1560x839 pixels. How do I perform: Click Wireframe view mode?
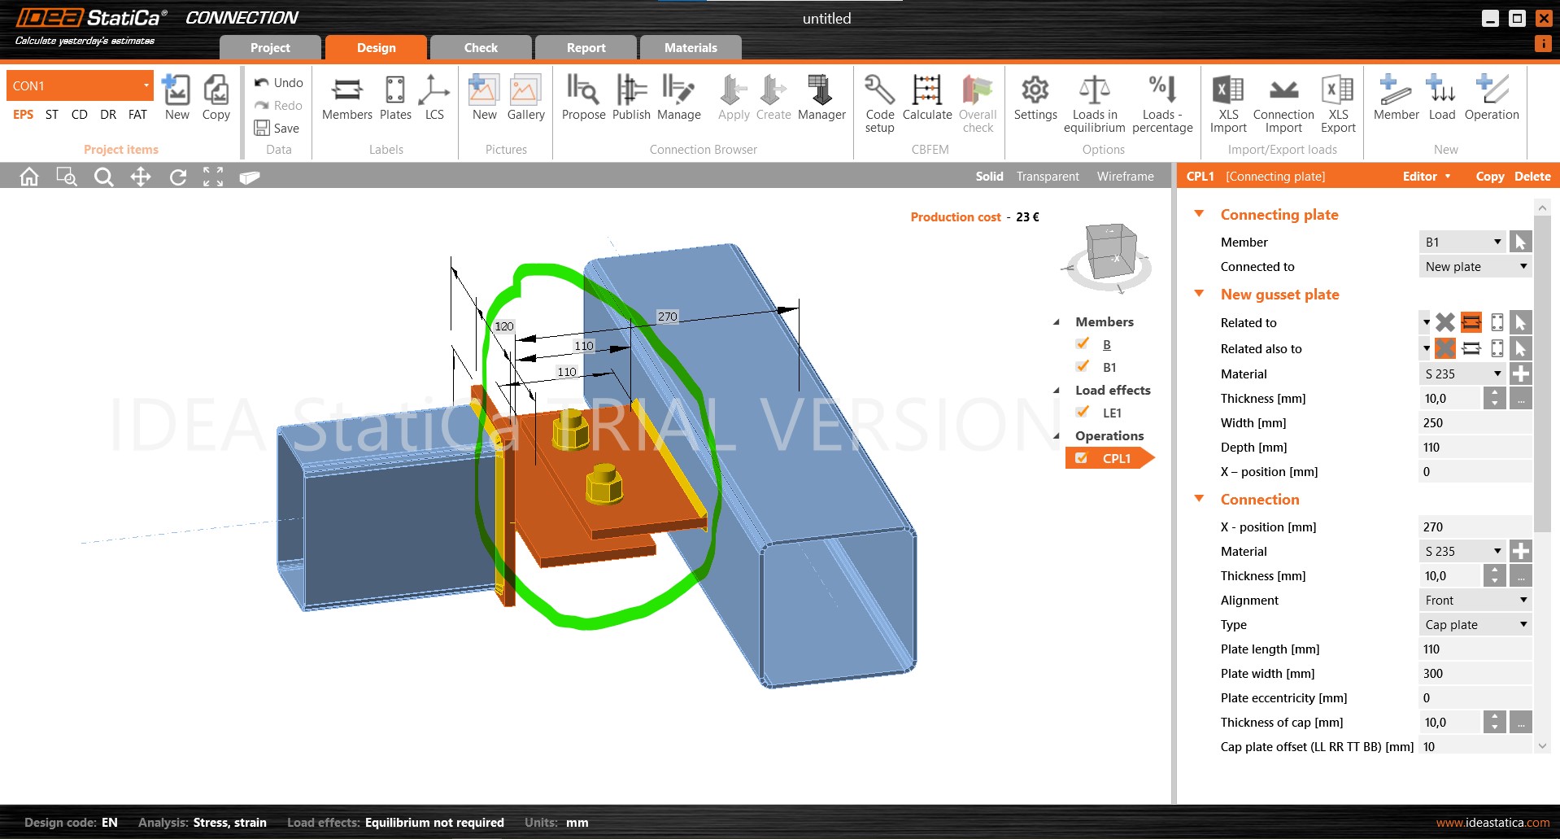pos(1125,176)
